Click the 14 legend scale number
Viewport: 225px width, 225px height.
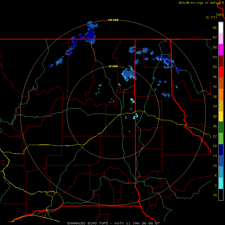[215, 156]
